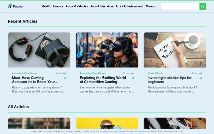Screen dimensions: 214x134
Task: Click Learn more in cookie notice
Action: click(x=172, y=131)
